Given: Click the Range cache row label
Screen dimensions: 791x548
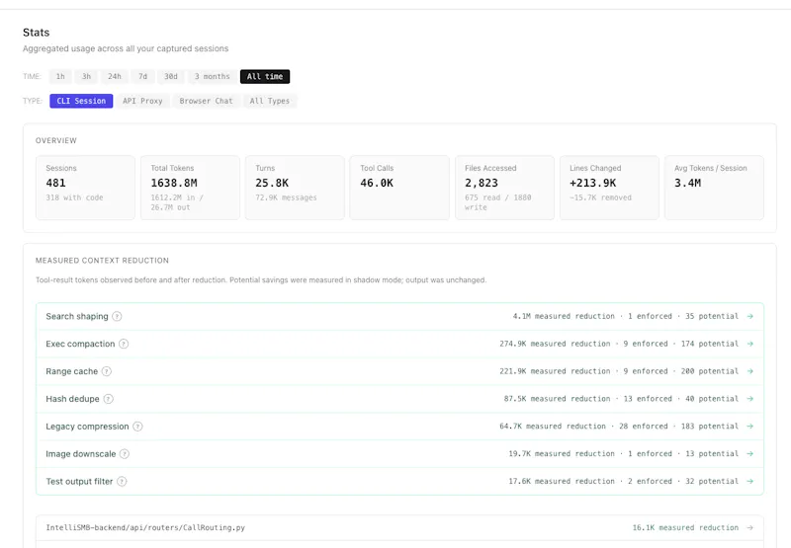Looking at the screenshot, I should click(x=71, y=371).
